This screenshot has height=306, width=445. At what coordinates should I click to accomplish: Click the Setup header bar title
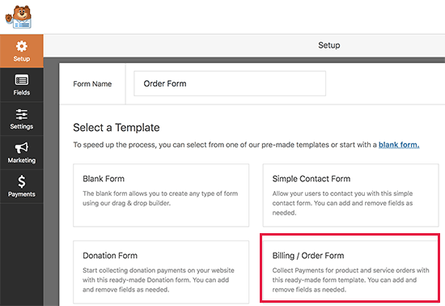pyautogui.click(x=329, y=45)
